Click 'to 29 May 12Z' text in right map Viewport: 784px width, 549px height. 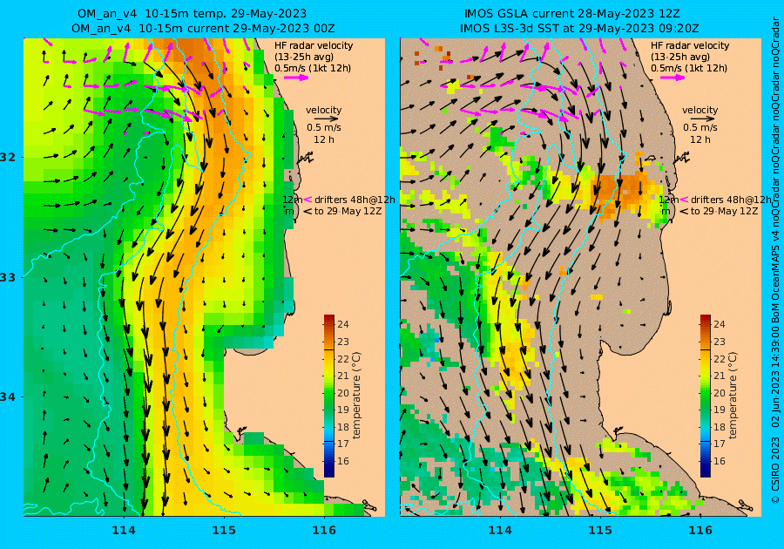pyautogui.click(x=725, y=211)
